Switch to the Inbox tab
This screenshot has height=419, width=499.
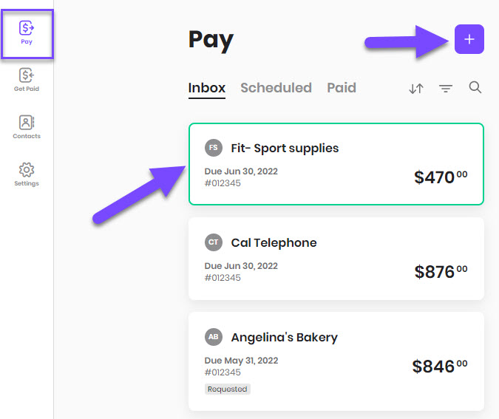click(207, 88)
